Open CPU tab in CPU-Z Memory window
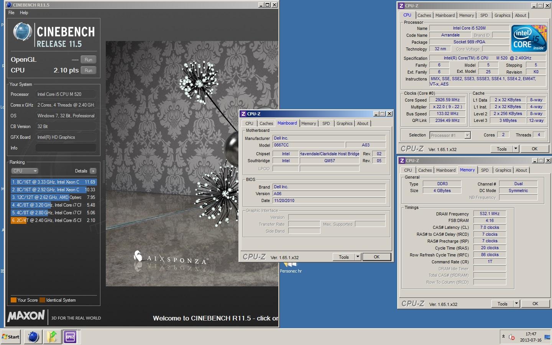The width and height of the screenshot is (552, 345). pos(408,170)
